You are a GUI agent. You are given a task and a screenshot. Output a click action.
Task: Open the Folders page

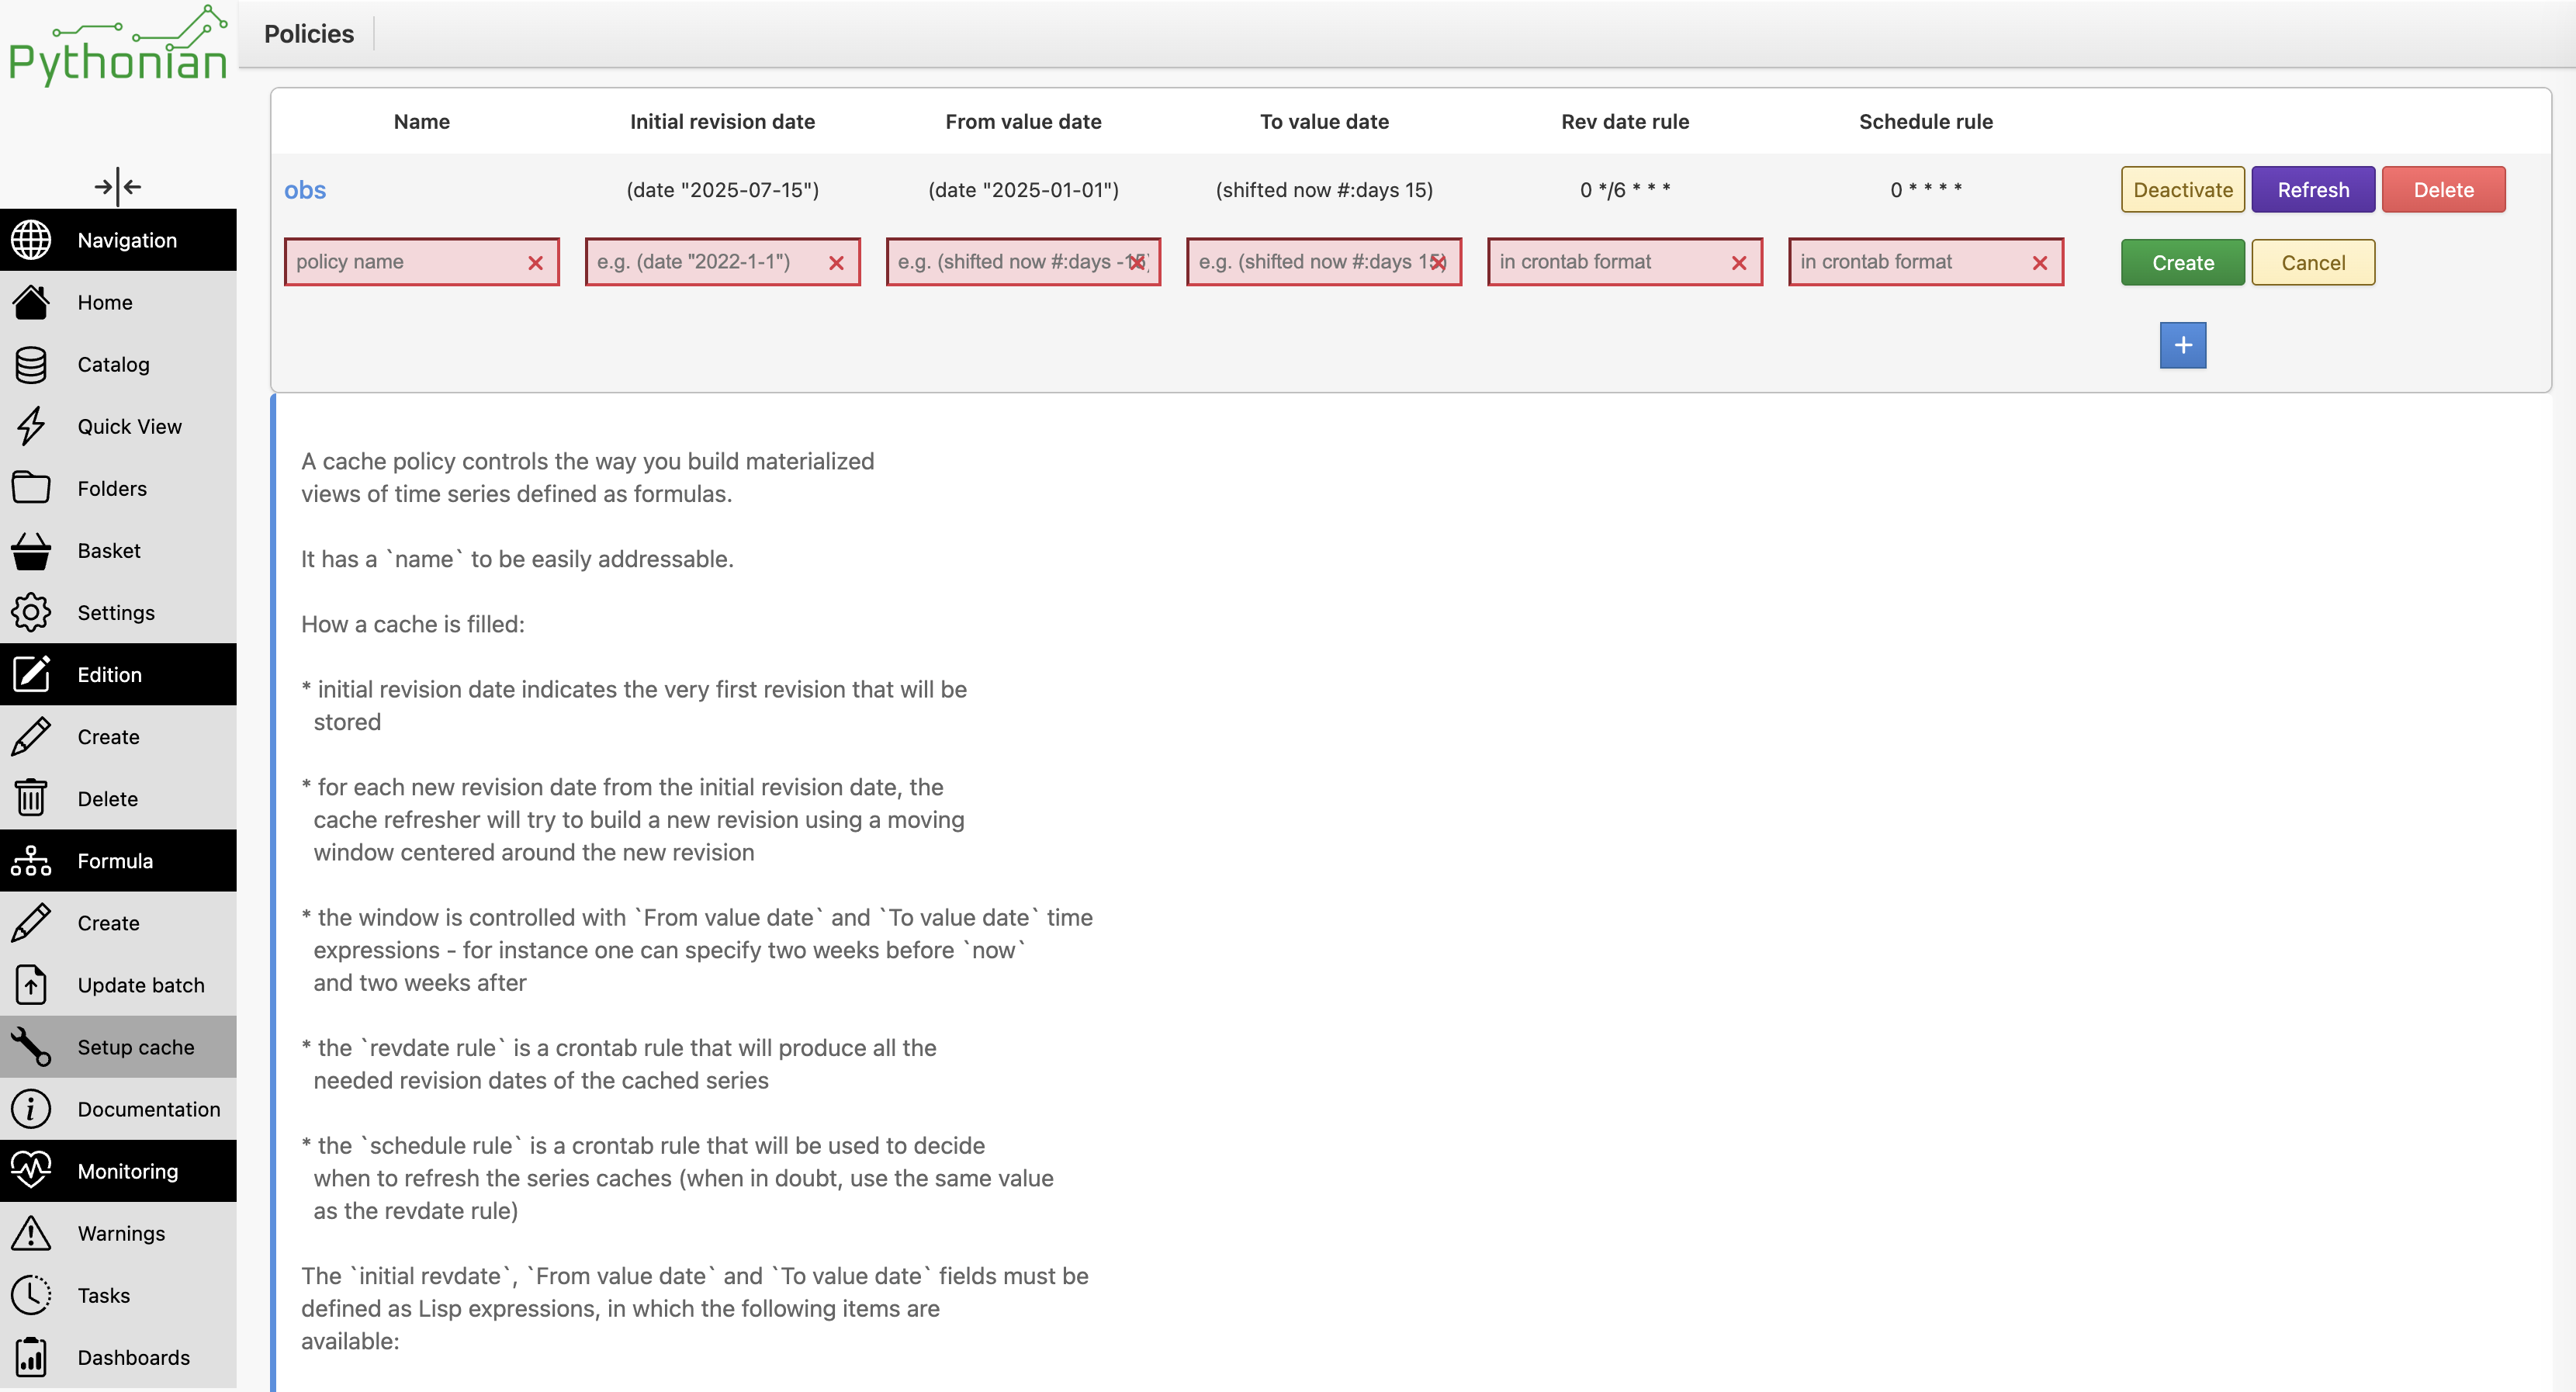[x=118, y=488]
